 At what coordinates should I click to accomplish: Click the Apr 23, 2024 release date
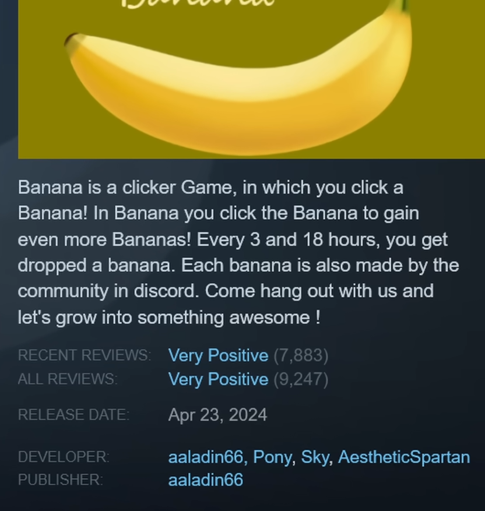point(218,415)
